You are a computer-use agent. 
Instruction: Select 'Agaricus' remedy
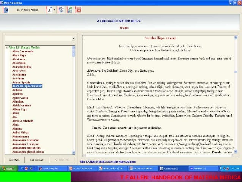pyautogui.click(x=17, y=94)
